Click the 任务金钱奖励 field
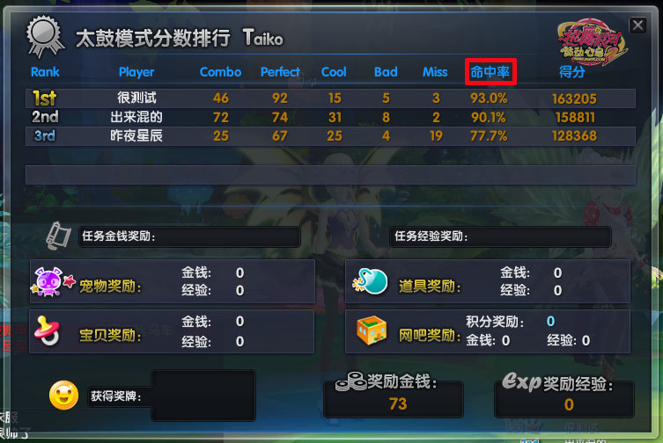This screenshot has width=663, height=443. [x=189, y=236]
